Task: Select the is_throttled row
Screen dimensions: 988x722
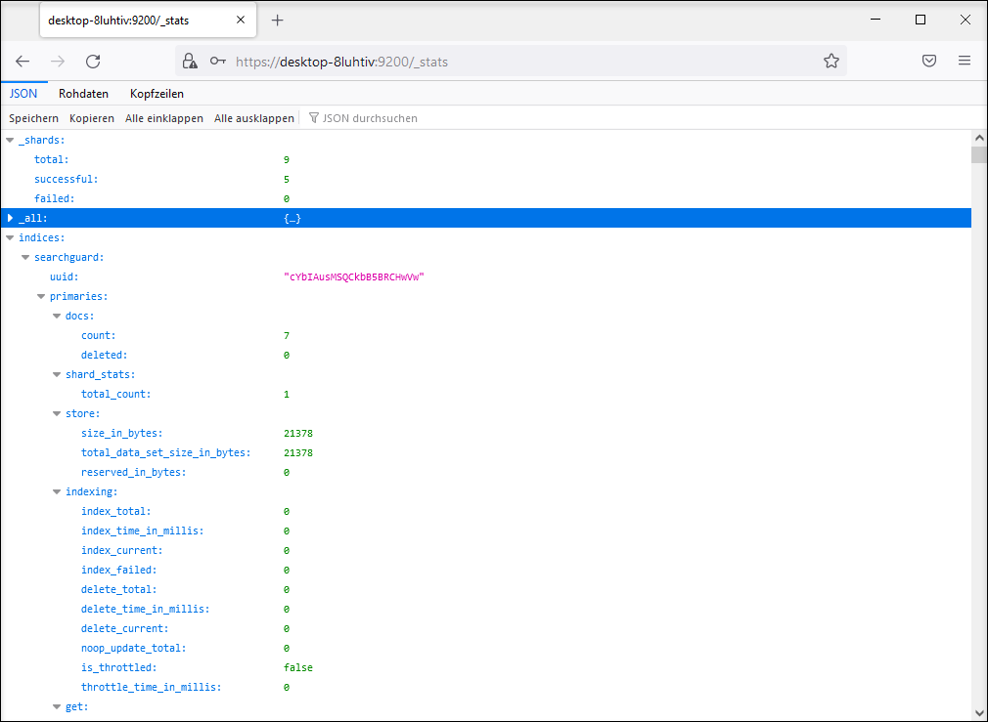Action: (x=486, y=668)
